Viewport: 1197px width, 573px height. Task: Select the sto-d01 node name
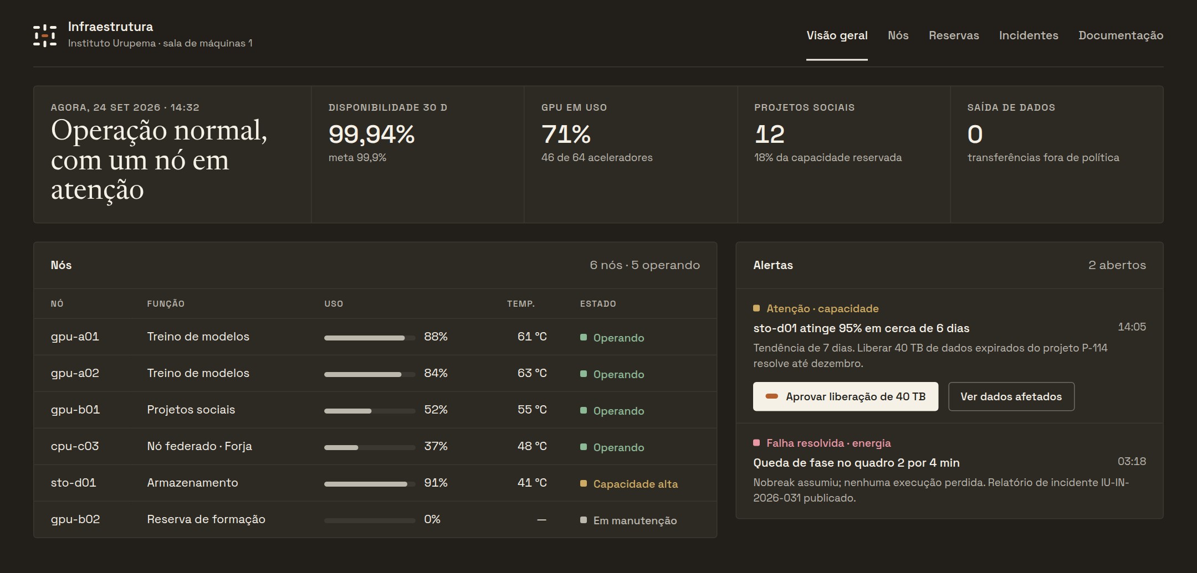coord(73,483)
